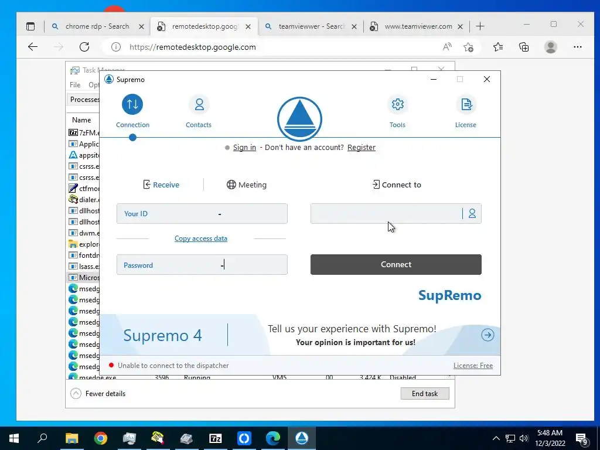The height and width of the screenshot is (450, 600).
Task: Open the License section in Supremo
Action: pyautogui.click(x=466, y=111)
